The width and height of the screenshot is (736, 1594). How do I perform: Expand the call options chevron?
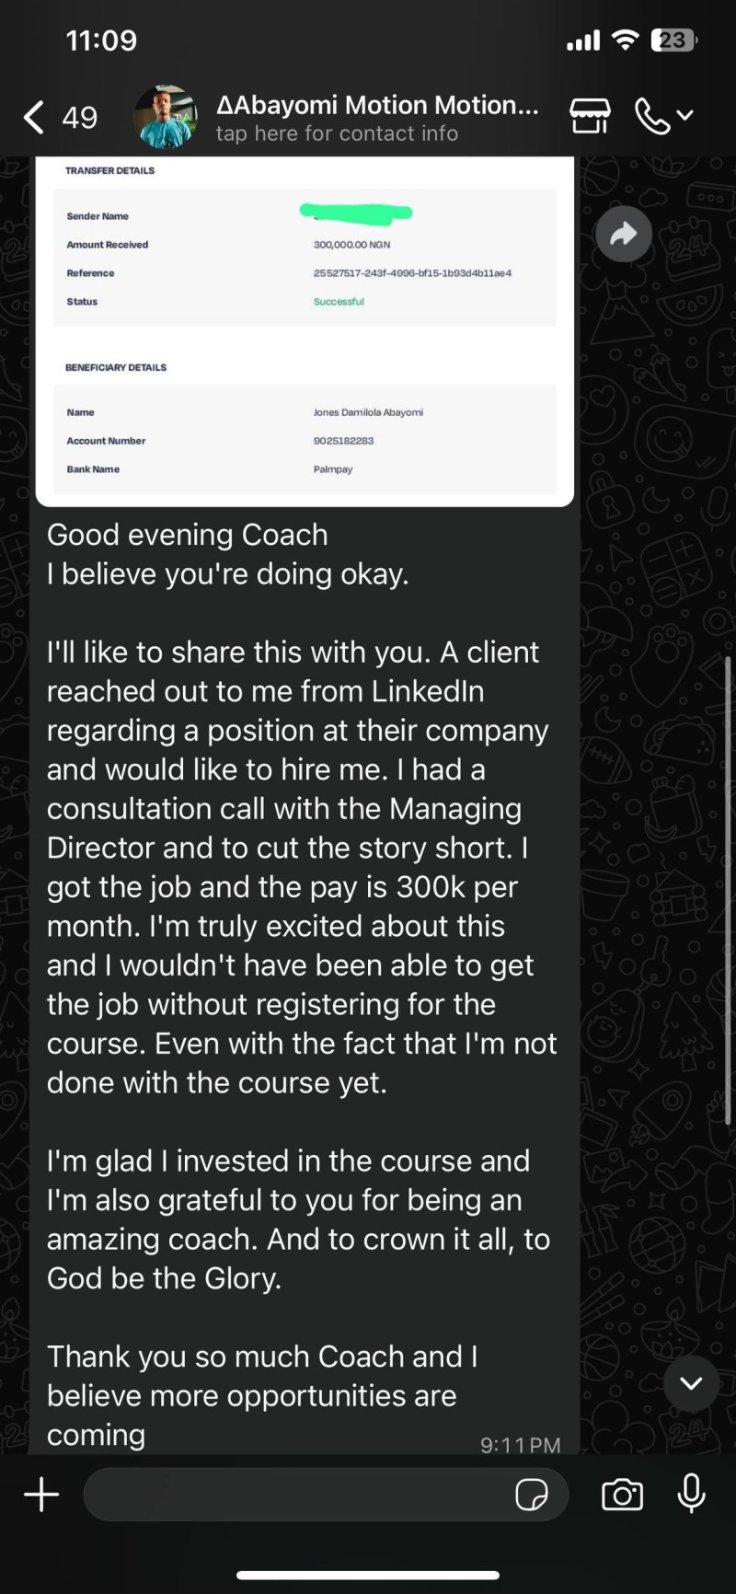[684, 116]
